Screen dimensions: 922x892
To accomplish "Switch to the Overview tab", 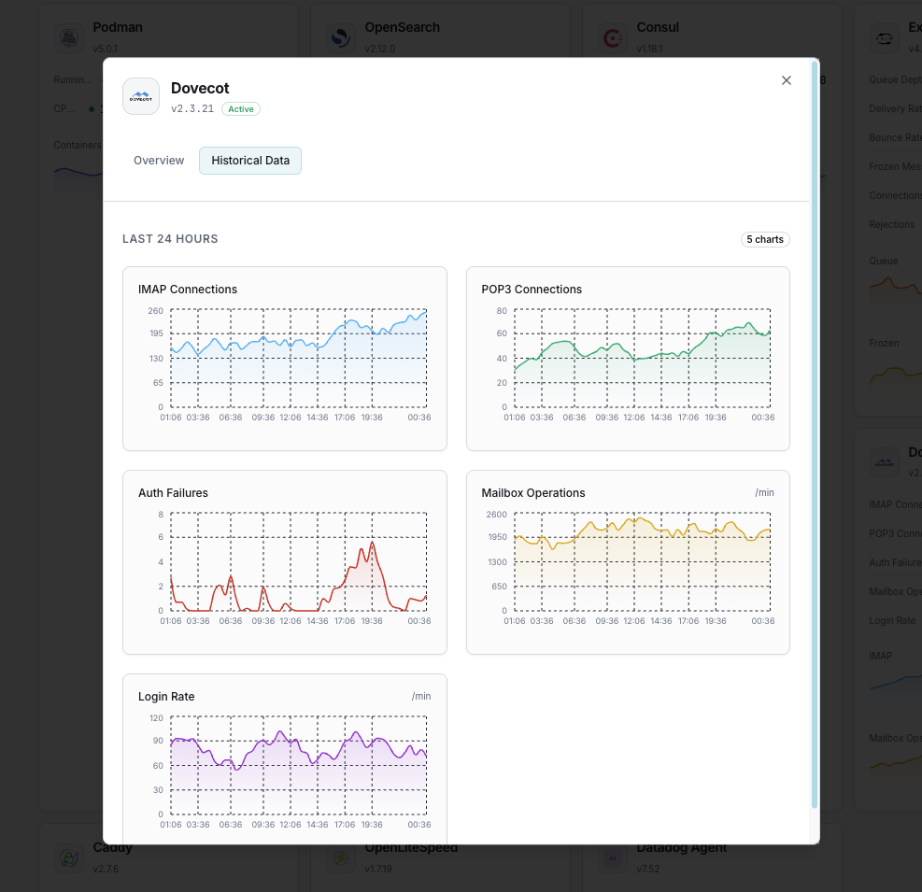I will tap(158, 160).
